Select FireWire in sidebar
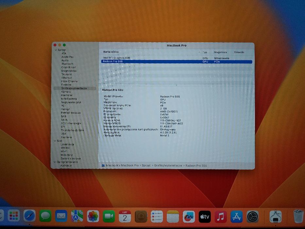Screen dimensions: 305x229 [x=66, y=85]
